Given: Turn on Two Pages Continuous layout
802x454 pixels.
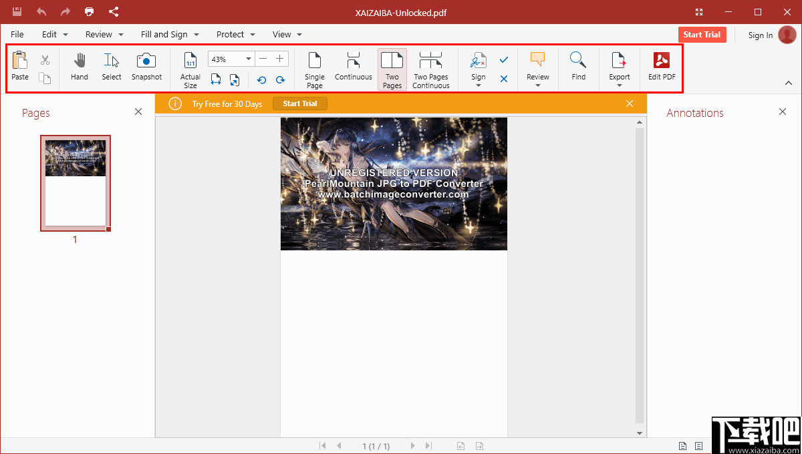Looking at the screenshot, I should tap(430, 67).
